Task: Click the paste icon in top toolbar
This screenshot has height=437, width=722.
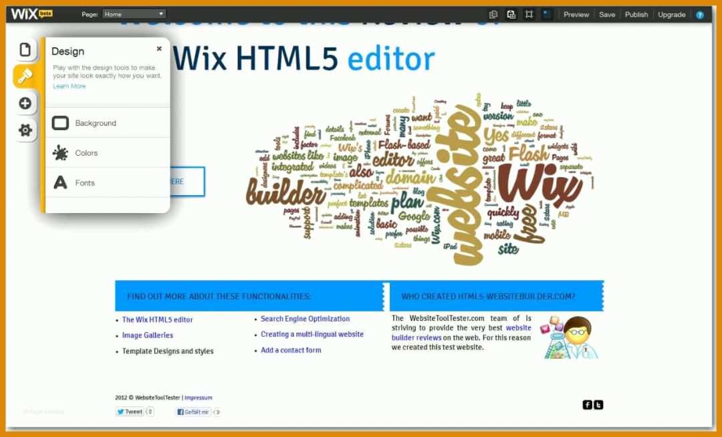Action: 511,14
